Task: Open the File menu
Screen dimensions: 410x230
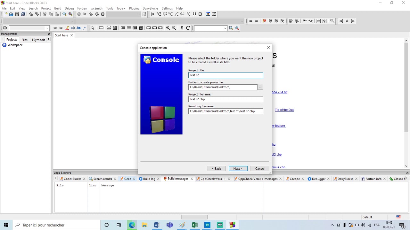Action: point(4,8)
